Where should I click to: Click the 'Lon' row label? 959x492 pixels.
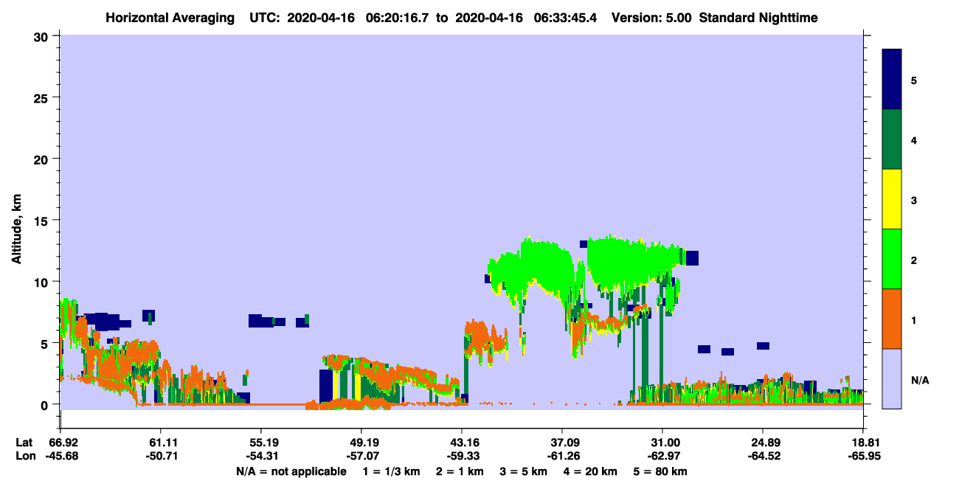point(24,456)
